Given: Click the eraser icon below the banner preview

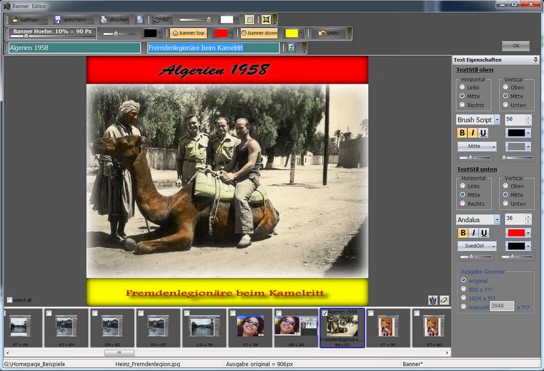Looking at the screenshot, I should point(444,300).
